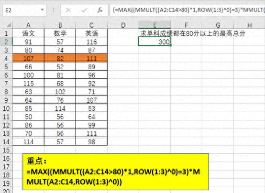265x193 pixels.
Task: Click cell C2 containing 116
Action: pos(91,42)
